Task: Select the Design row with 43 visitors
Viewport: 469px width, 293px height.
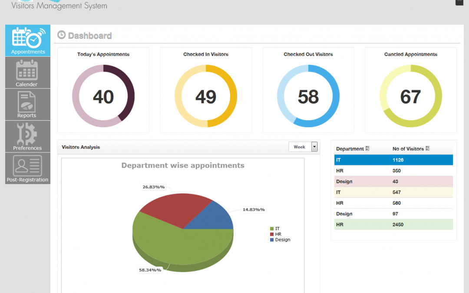Action: pyautogui.click(x=393, y=181)
